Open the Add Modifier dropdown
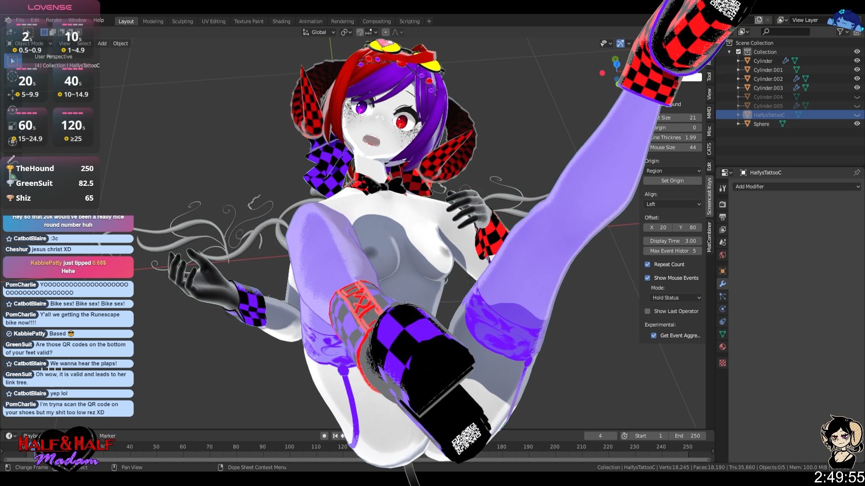This screenshot has width=865, height=486. click(797, 186)
